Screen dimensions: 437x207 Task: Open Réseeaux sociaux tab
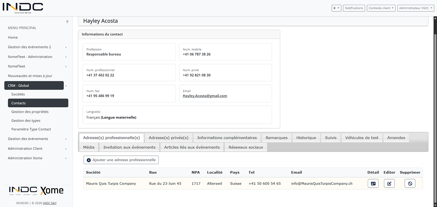tap(246, 147)
